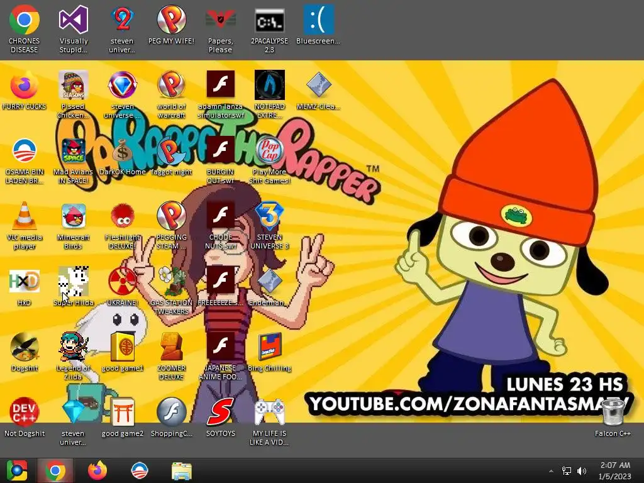This screenshot has height=483, width=644.
Task: Select the UKRAINE! radiation symbol icon
Action: tap(123, 281)
